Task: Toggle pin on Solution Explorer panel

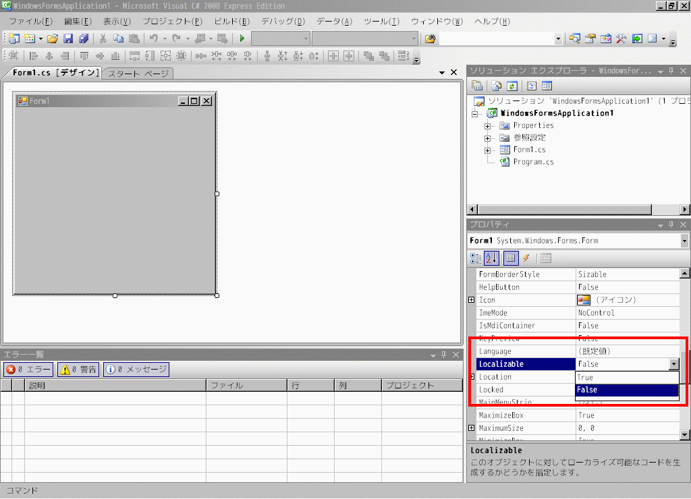Action: click(671, 71)
